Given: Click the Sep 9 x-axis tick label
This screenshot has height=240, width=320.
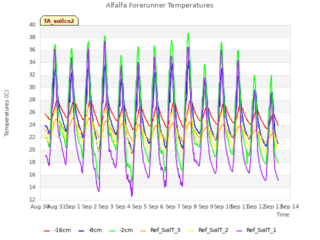Looking at the screenshot, I should coord(206,206).
